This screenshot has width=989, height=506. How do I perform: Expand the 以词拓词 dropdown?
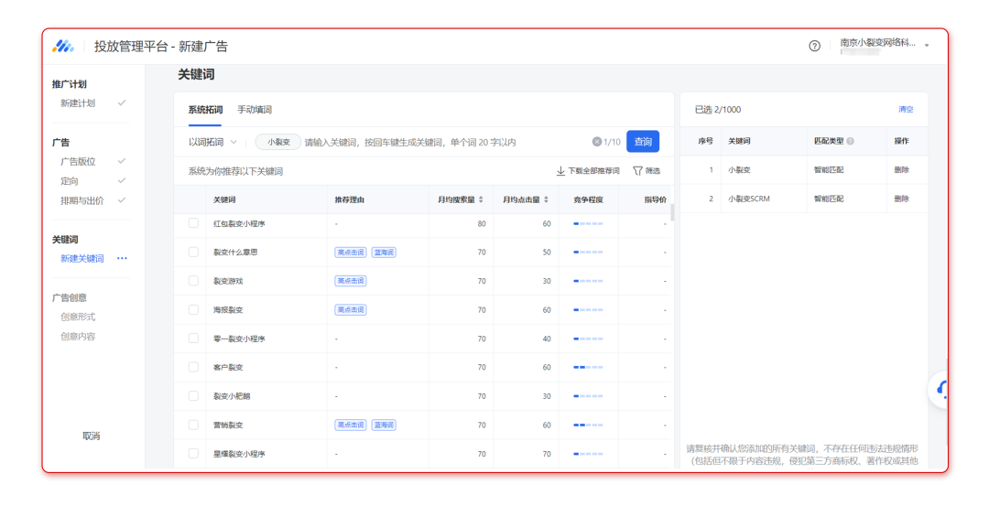212,142
